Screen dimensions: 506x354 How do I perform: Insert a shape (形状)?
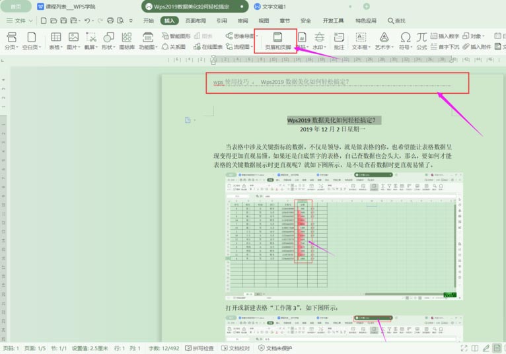coord(108,41)
